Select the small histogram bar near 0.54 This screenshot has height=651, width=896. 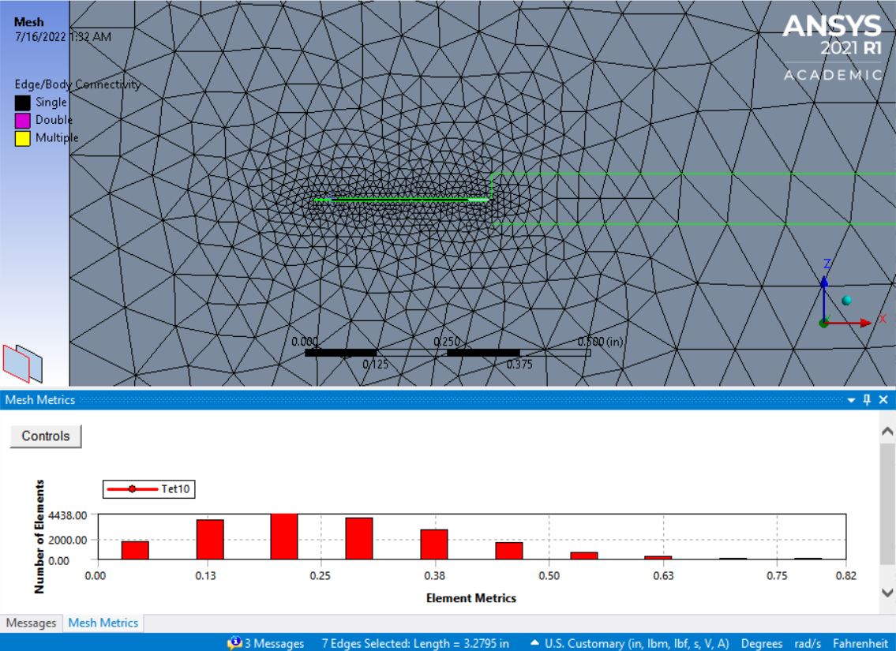pyautogui.click(x=584, y=556)
